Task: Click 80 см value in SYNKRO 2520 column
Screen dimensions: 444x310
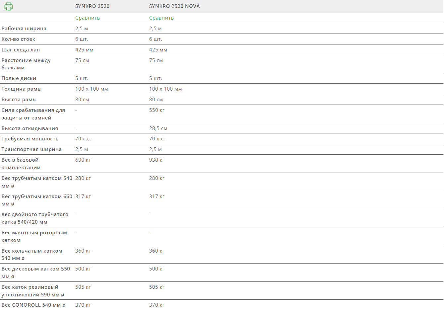Action: click(x=82, y=100)
